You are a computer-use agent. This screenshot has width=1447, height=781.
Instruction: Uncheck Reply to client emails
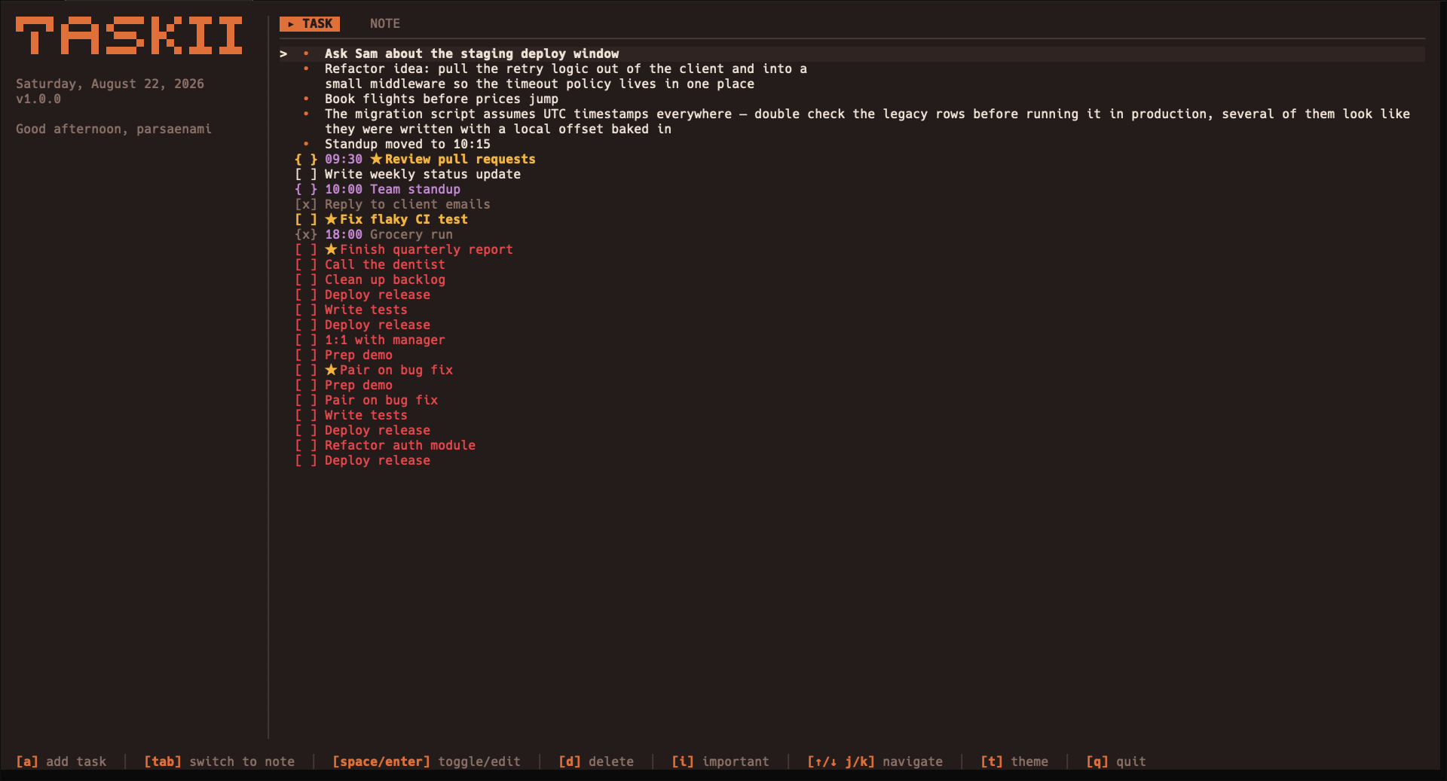pos(306,204)
